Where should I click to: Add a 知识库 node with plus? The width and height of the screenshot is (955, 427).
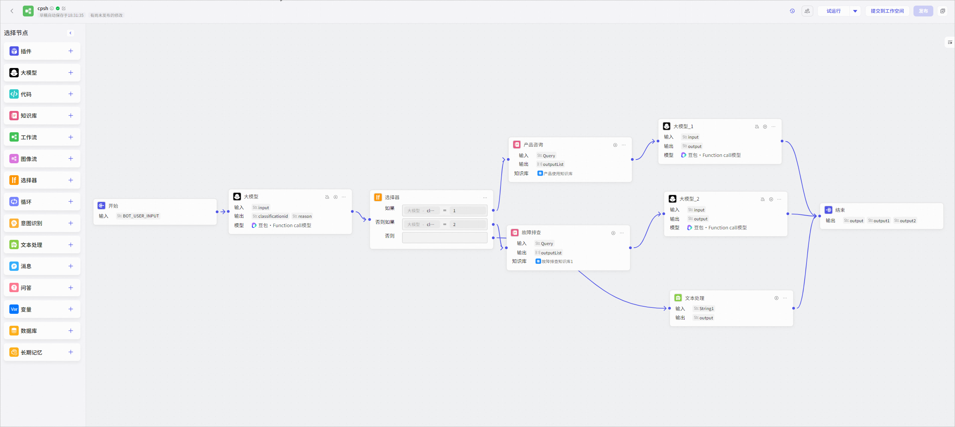71,115
